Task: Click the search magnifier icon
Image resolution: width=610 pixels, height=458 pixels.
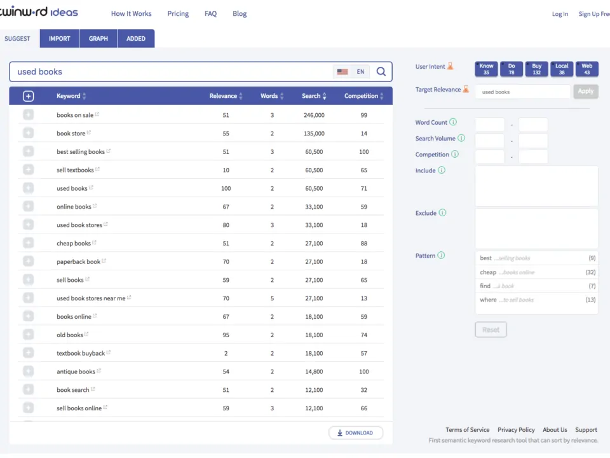Action: (x=381, y=72)
